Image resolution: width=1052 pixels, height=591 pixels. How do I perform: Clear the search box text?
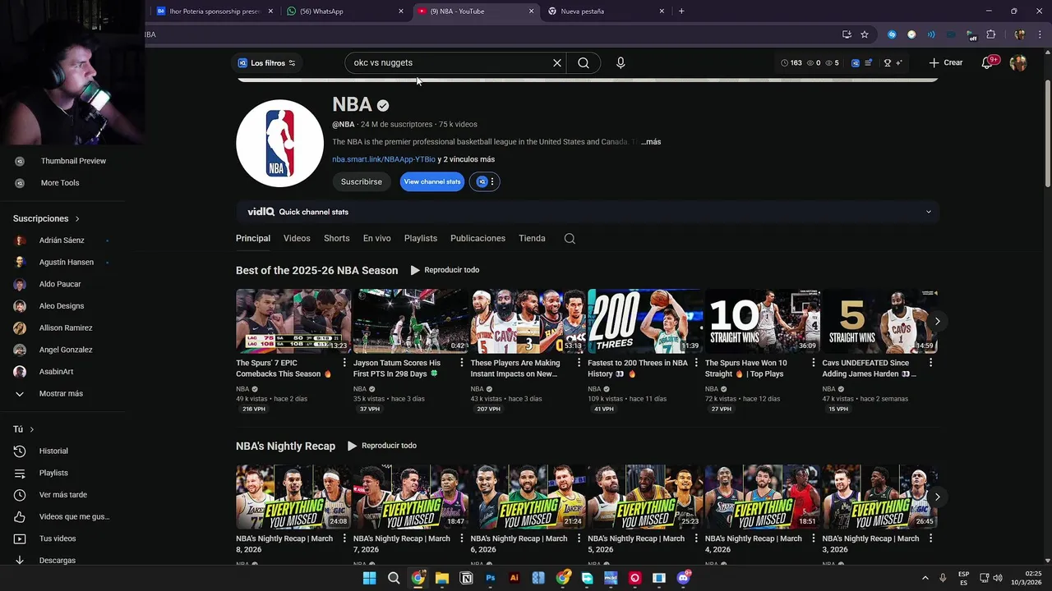[x=557, y=63]
